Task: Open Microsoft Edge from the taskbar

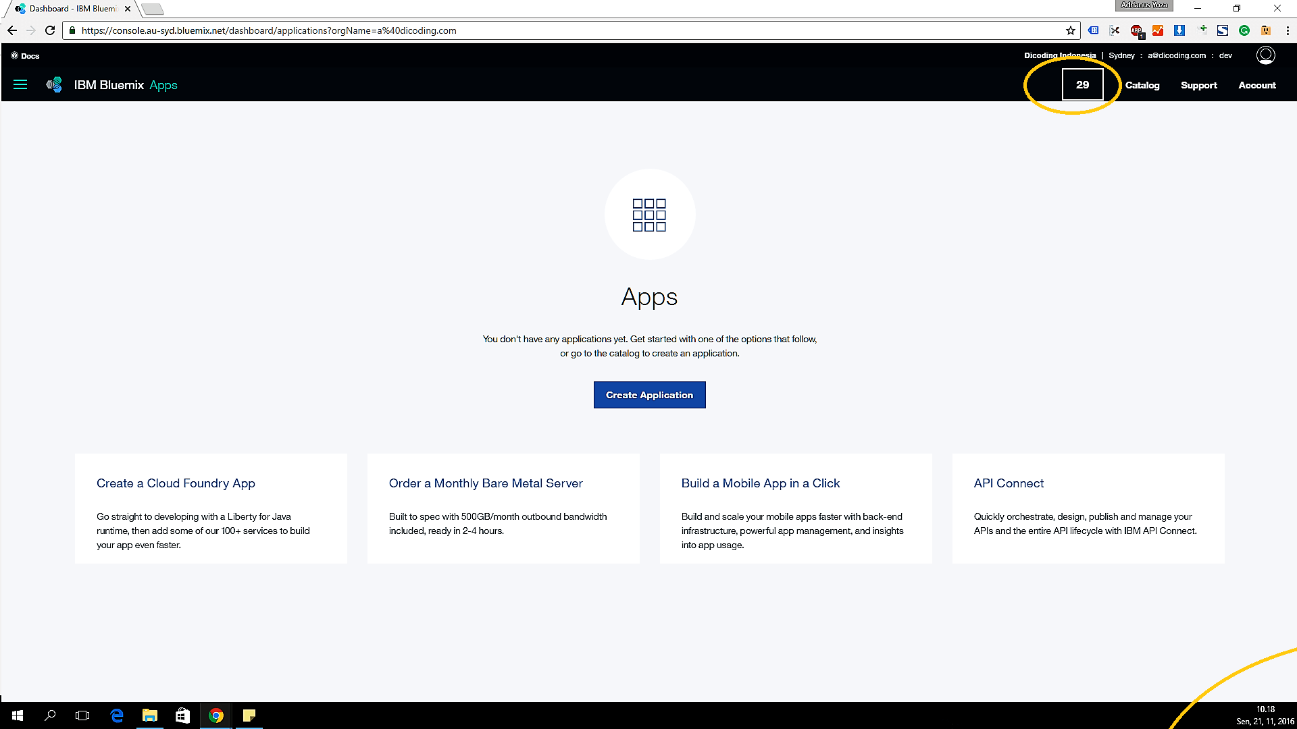Action: pyautogui.click(x=117, y=715)
